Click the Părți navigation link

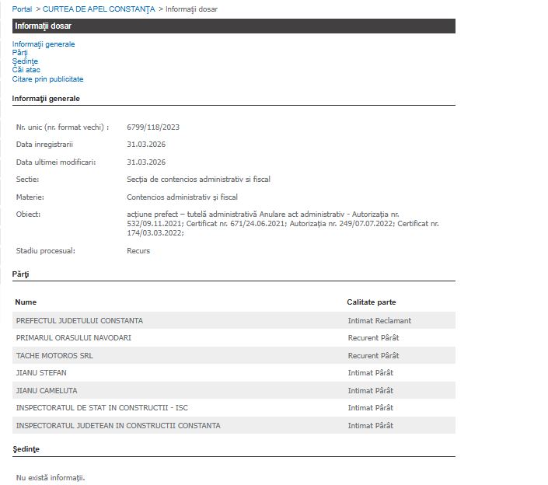coord(19,53)
